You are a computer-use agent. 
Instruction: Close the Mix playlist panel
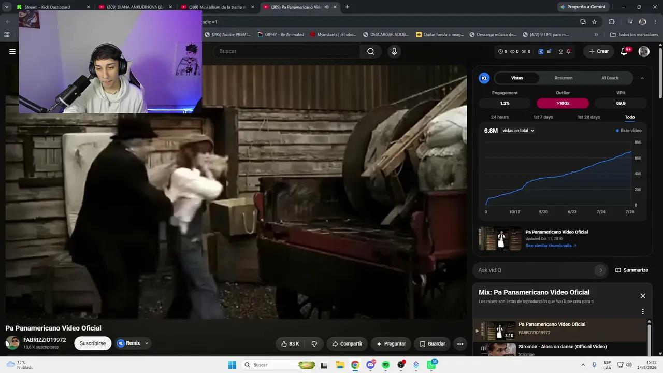pyautogui.click(x=643, y=296)
